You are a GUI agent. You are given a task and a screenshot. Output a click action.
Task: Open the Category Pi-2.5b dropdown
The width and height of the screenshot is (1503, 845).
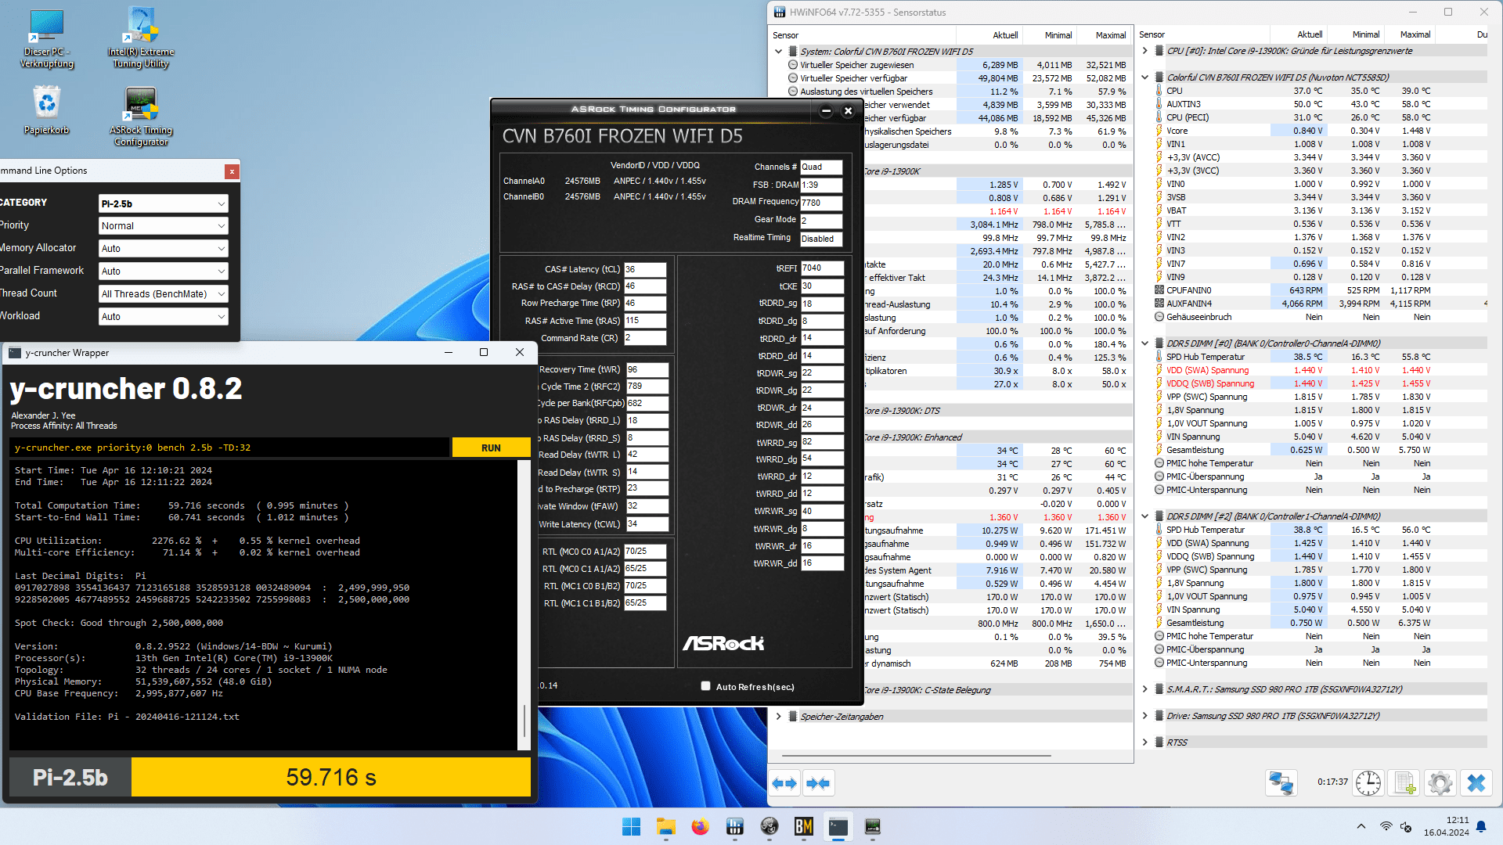163,203
